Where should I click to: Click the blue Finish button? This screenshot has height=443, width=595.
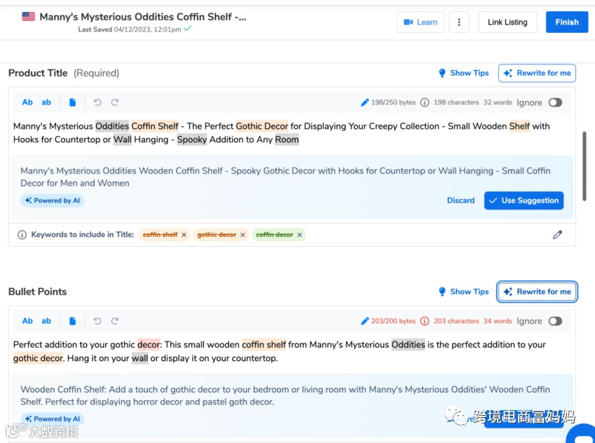[567, 22]
